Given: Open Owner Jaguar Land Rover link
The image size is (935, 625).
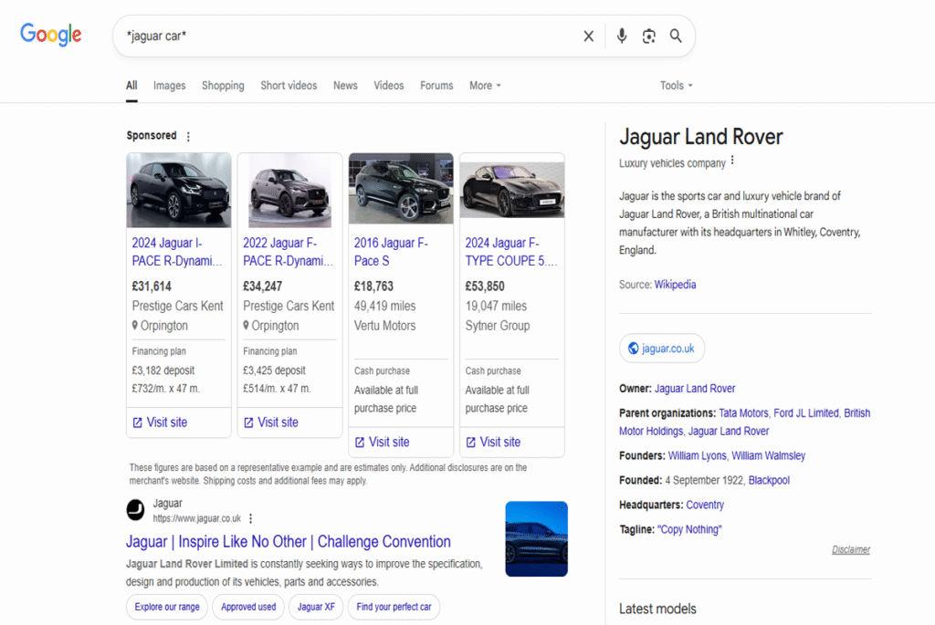Looking at the screenshot, I should pyautogui.click(x=695, y=389).
